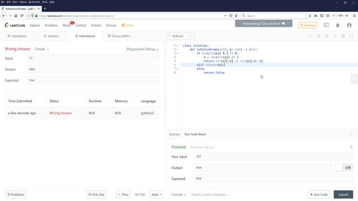Open Articles in LeetCode navigation
Viewport: 358px width, 201px height.
96,25
